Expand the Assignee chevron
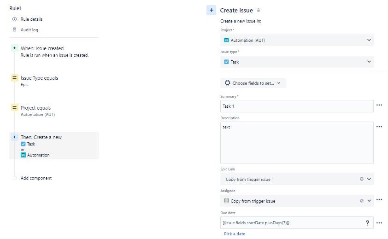The image size is (388, 239). click(369, 201)
